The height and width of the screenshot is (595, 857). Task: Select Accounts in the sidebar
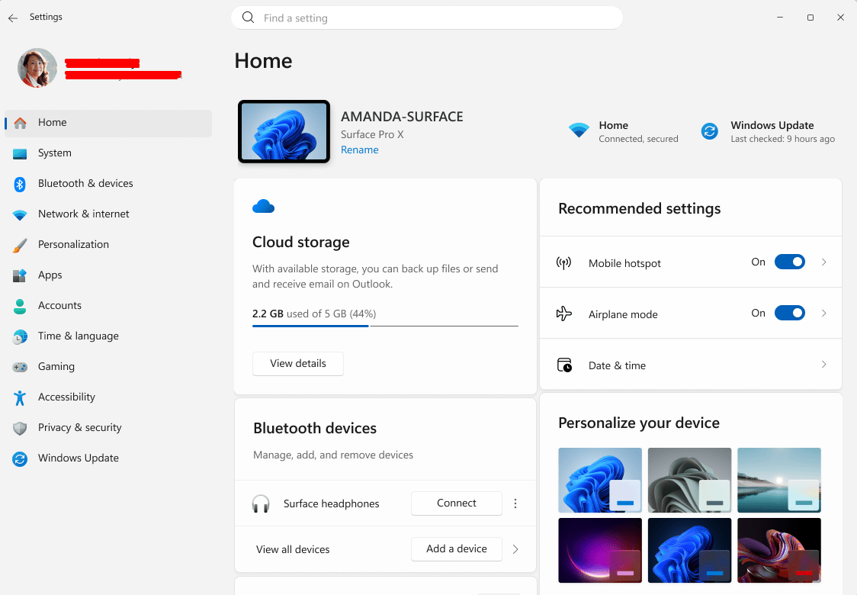[x=108, y=306]
